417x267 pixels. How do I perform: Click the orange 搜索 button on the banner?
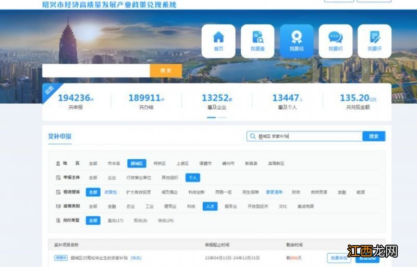[x=166, y=71]
